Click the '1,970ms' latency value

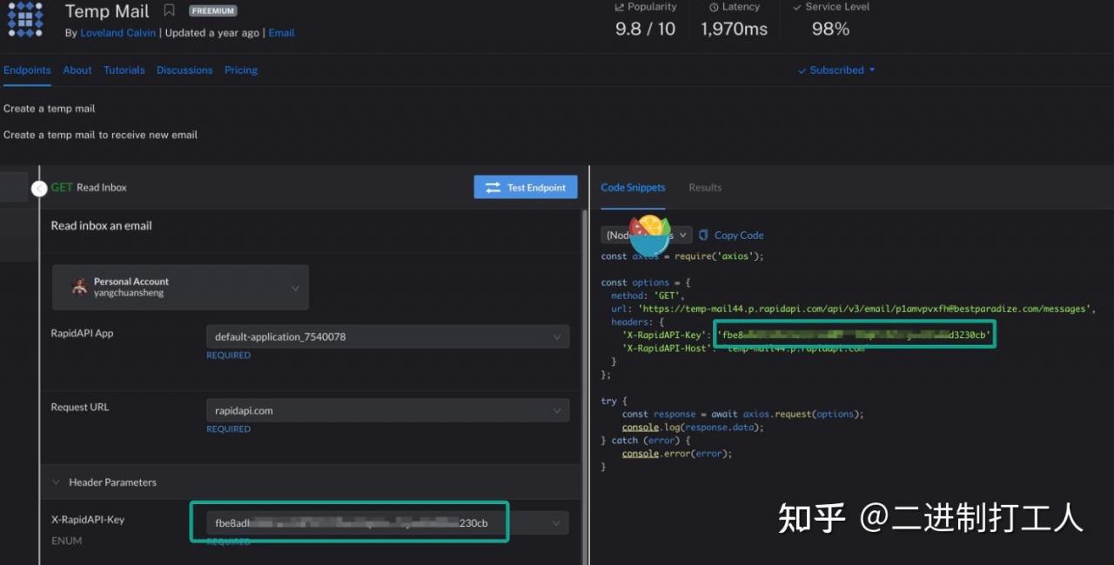[x=735, y=29]
